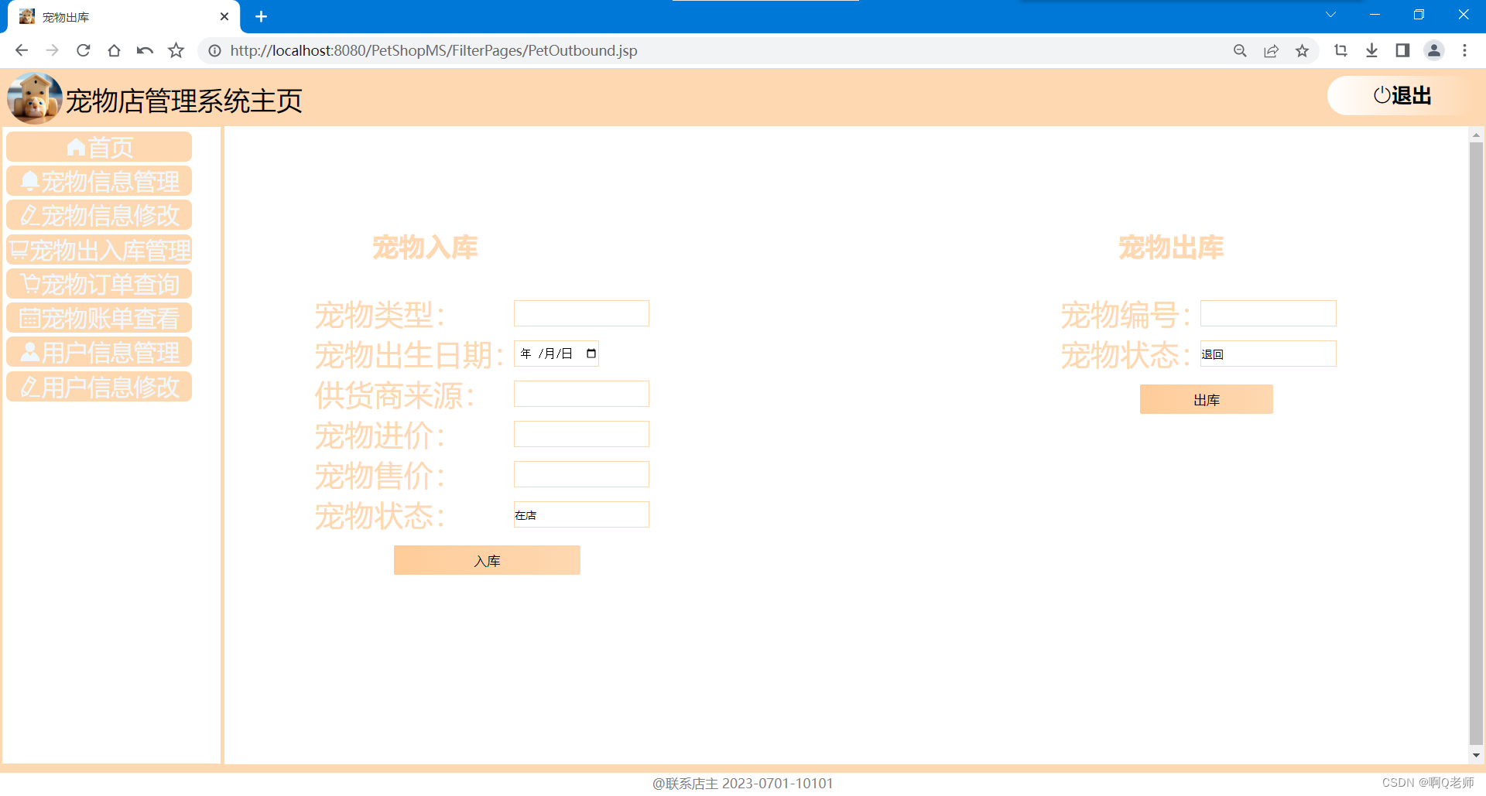Click the 宠物店管理系统主页 title
Viewport: 1486px width, 796px height.
(x=184, y=101)
